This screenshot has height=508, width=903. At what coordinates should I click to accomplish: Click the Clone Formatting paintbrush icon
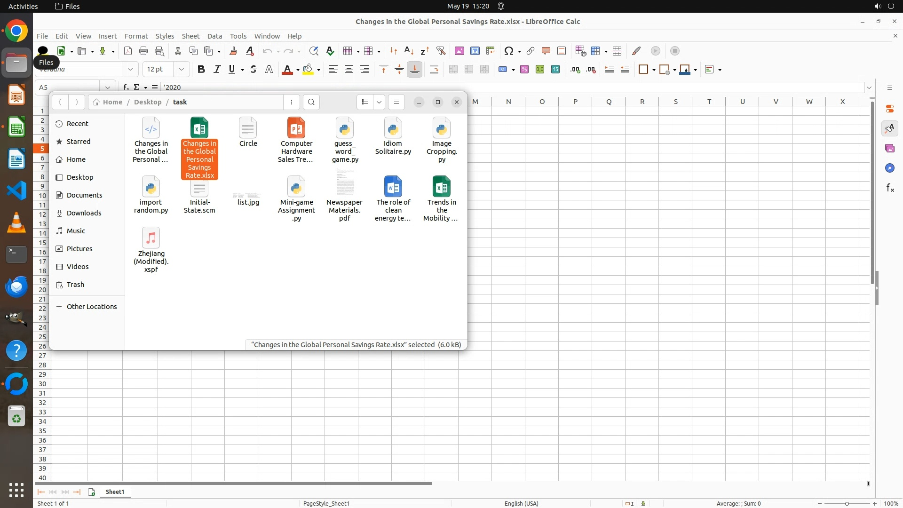[233, 51]
